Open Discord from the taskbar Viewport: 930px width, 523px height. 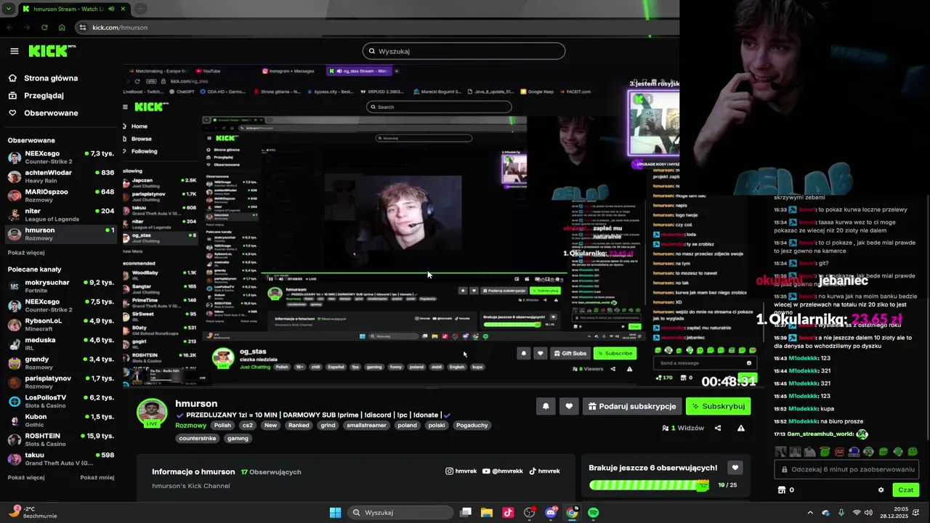pos(551,512)
